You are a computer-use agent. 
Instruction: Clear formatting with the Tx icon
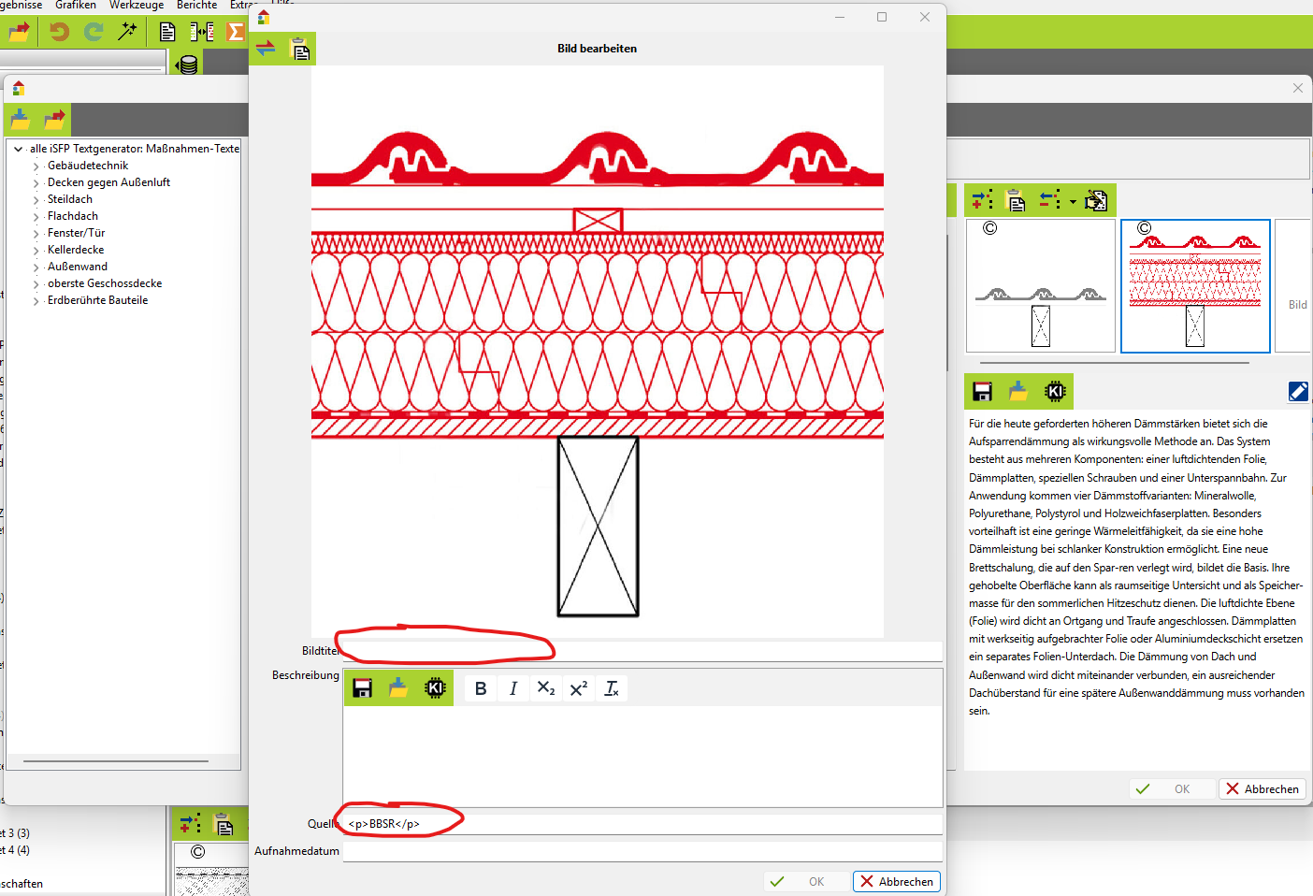[x=612, y=688]
